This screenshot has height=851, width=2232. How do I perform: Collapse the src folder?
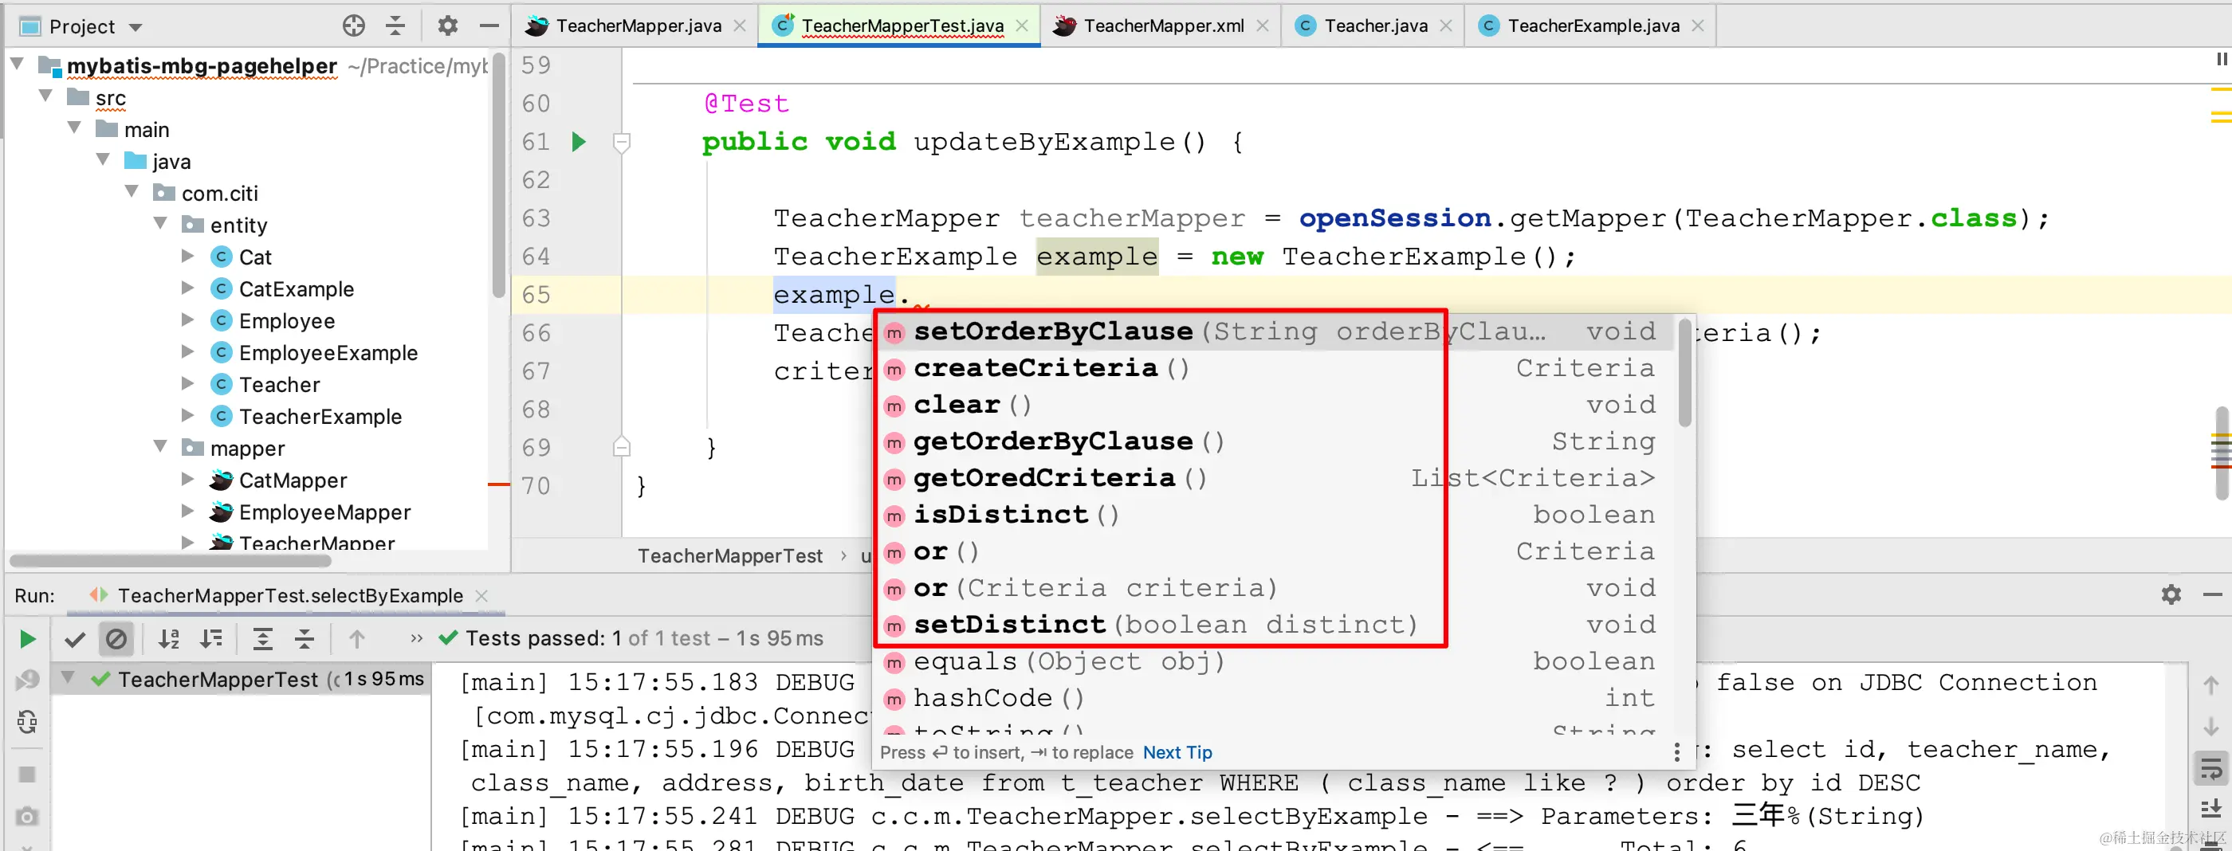point(45,96)
